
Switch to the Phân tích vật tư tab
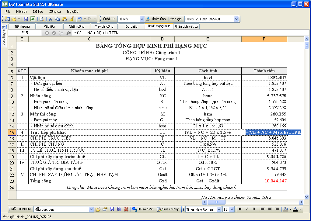point(186,26)
